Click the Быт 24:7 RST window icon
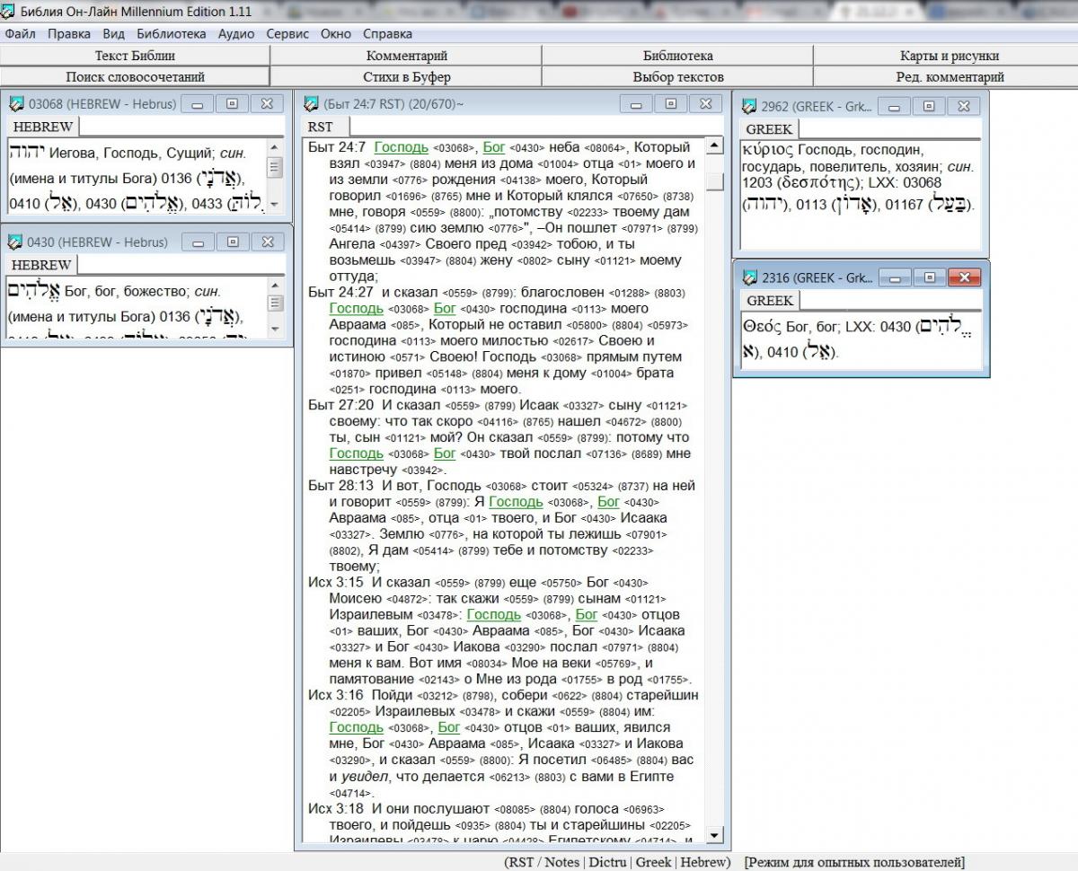This screenshot has width=1078, height=871. (311, 104)
